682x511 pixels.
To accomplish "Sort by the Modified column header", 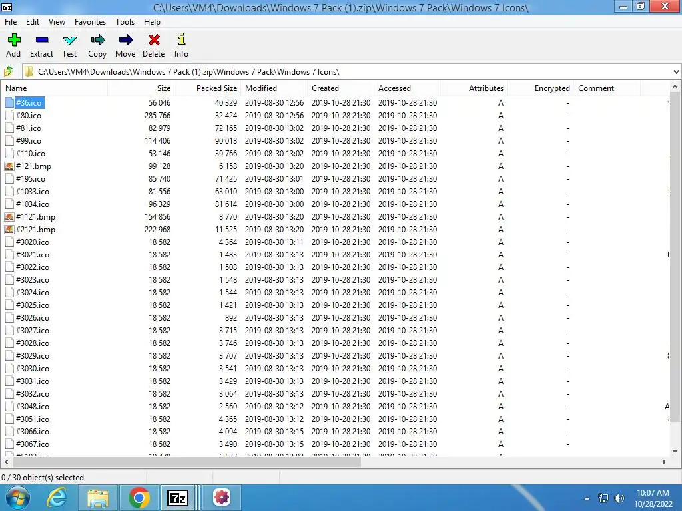I will (274, 88).
